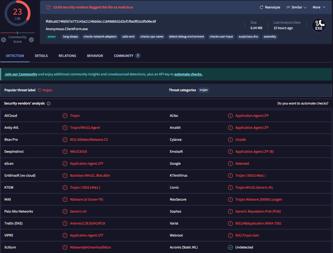Click the Join our Community link
The image size is (333, 253).
click(x=21, y=74)
